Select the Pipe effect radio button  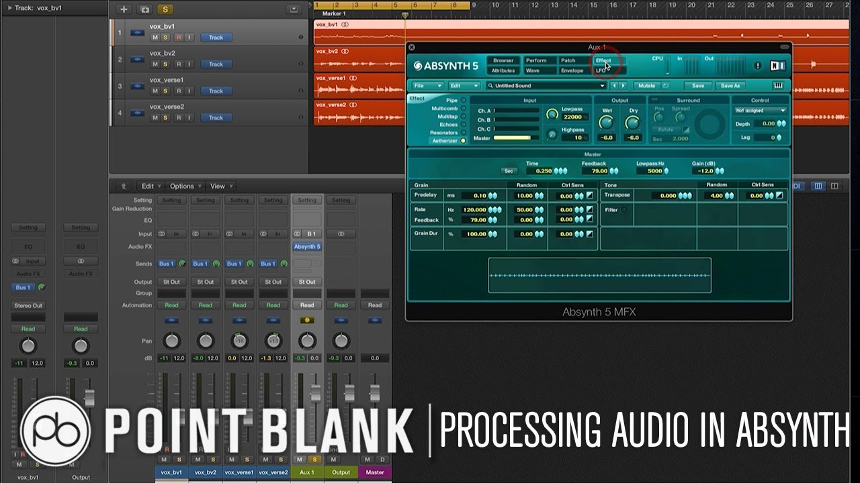463,101
